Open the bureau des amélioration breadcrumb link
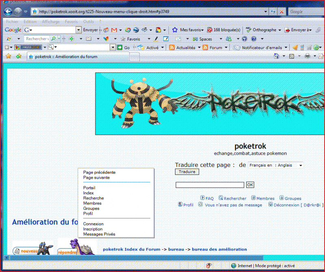This screenshot has height=272, width=325. click(x=219, y=249)
